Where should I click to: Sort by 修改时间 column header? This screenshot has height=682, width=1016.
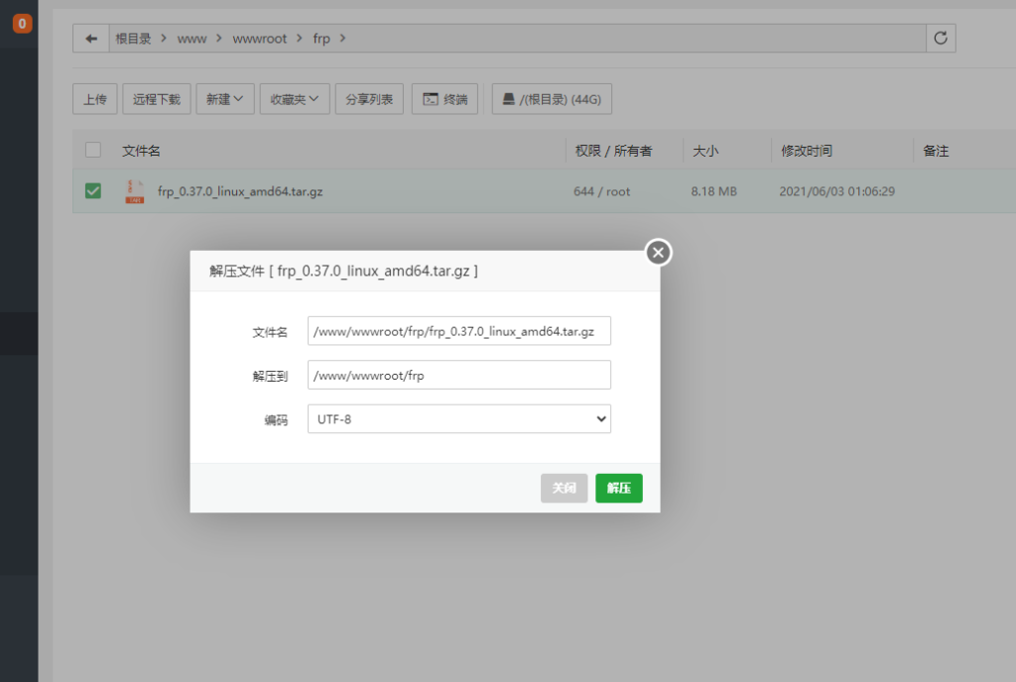[x=806, y=151]
